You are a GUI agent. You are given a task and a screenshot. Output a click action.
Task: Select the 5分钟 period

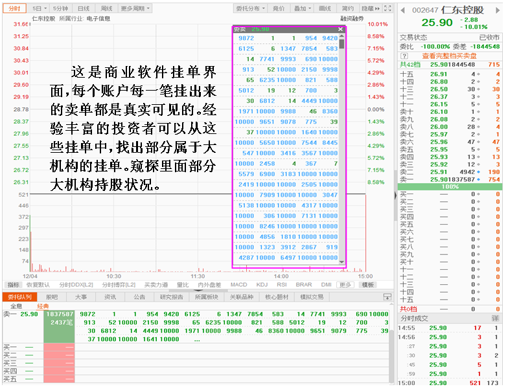[61, 8]
